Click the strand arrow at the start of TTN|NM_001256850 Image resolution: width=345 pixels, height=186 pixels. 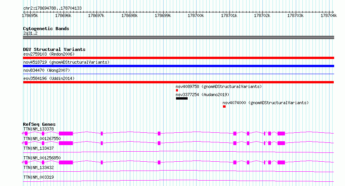coord(23,162)
